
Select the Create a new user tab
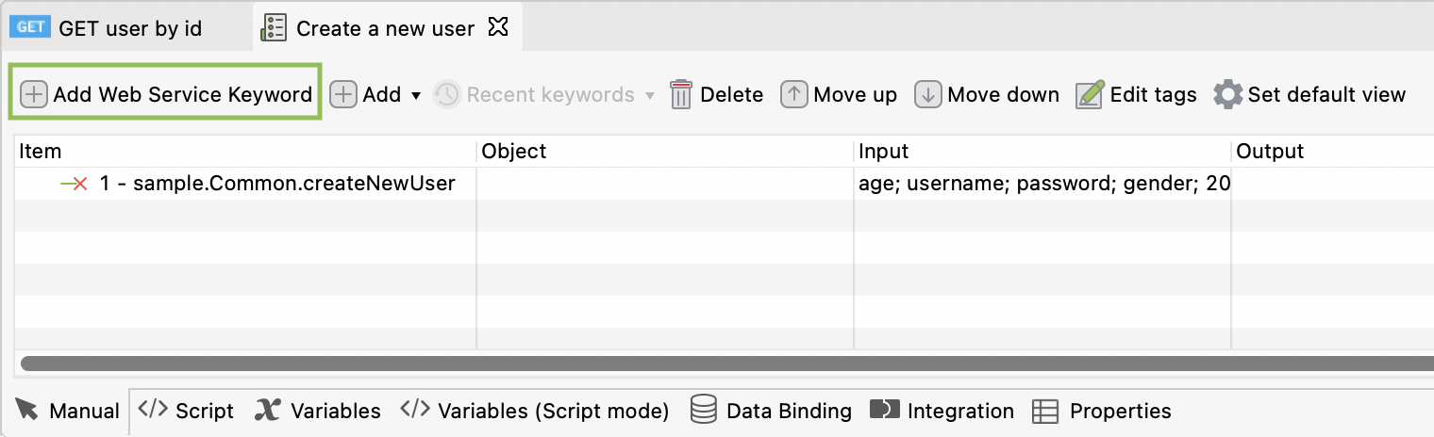coord(384,28)
